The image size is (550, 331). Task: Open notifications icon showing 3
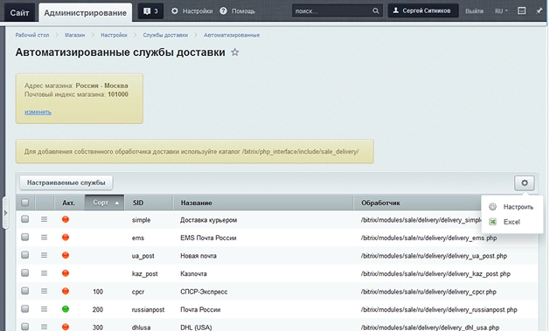(150, 10)
